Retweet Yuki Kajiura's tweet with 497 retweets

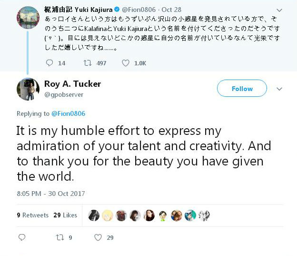[x=88, y=63]
